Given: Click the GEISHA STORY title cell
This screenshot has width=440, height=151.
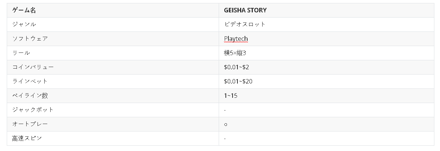Looking at the screenshot, I should click(x=245, y=10).
